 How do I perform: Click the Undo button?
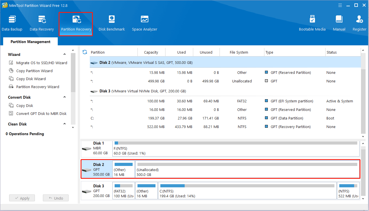click(55, 198)
